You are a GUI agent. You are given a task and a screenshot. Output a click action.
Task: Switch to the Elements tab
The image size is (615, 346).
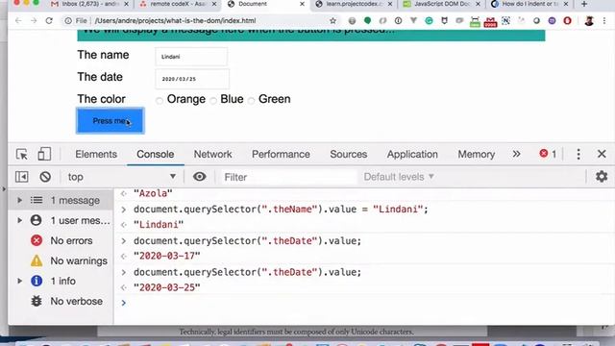(96, 154)
